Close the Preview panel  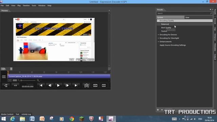click(x=109, y=11)
